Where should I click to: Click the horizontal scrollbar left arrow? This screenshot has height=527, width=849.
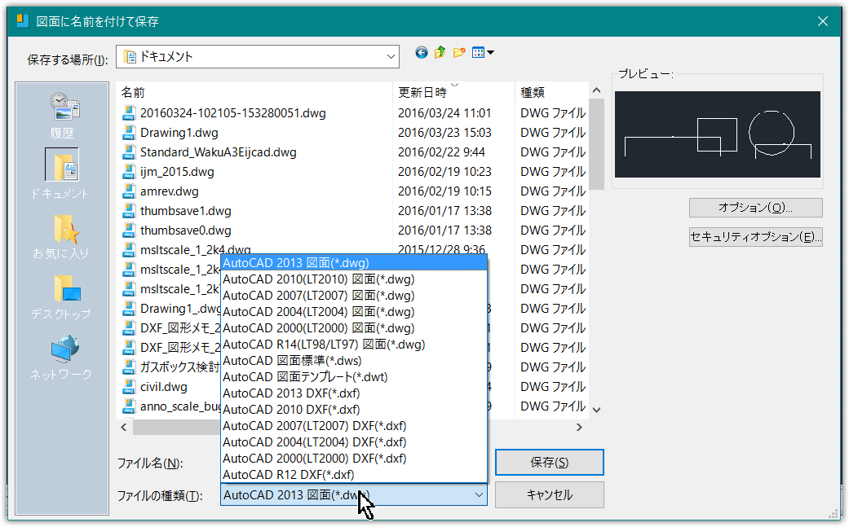(x=124, y=427)
